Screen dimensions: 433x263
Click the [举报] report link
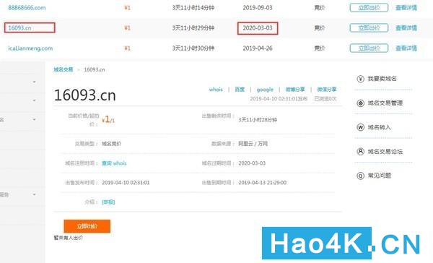pyautogui.click(x=108, y=202)
